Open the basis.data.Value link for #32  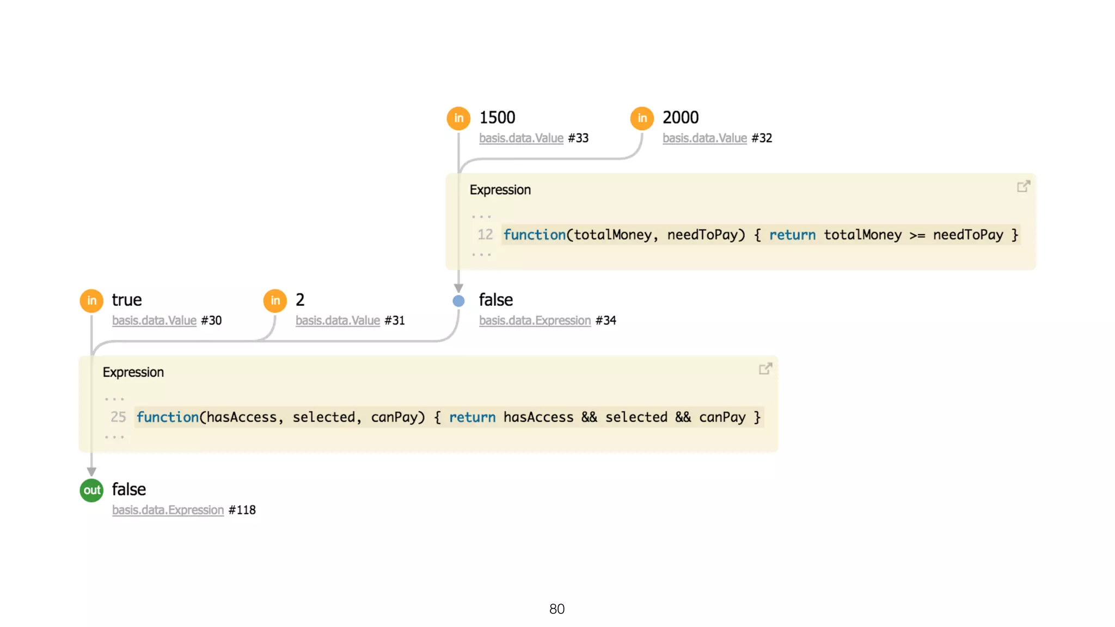[x=704, y=138]
